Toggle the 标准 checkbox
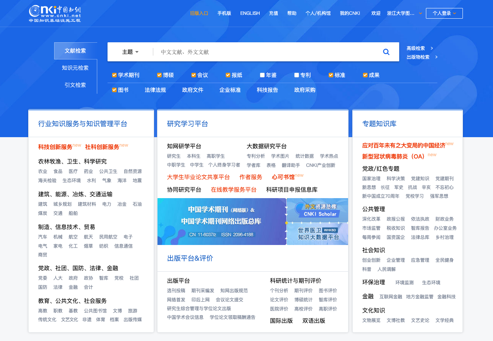Screen dimensions: 493x341 coord(331,75)
